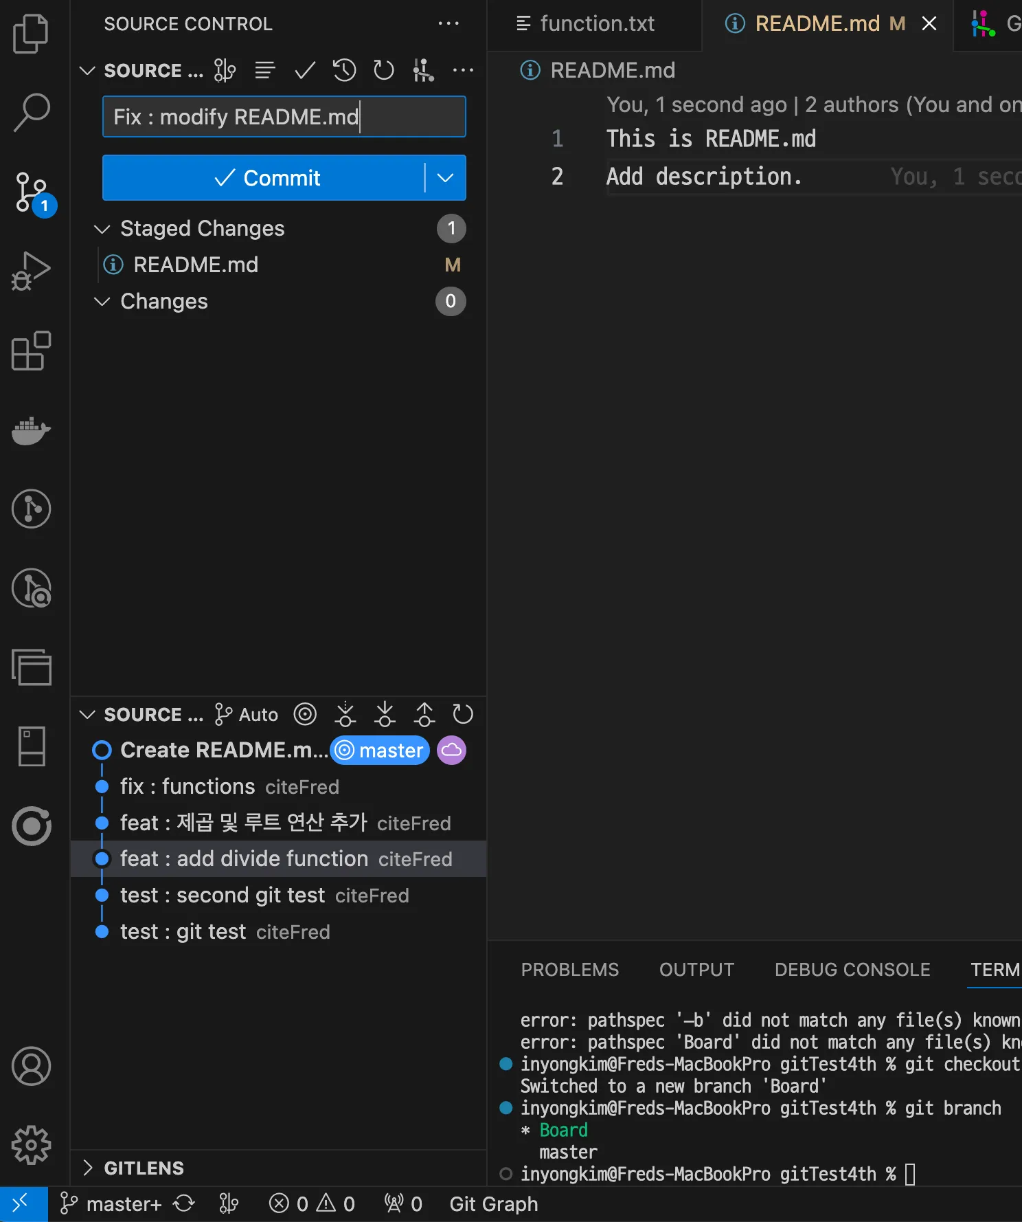Open the DEBUG CONSOLE panel tab
The image size is (1022, 1222).
[852, 969]
